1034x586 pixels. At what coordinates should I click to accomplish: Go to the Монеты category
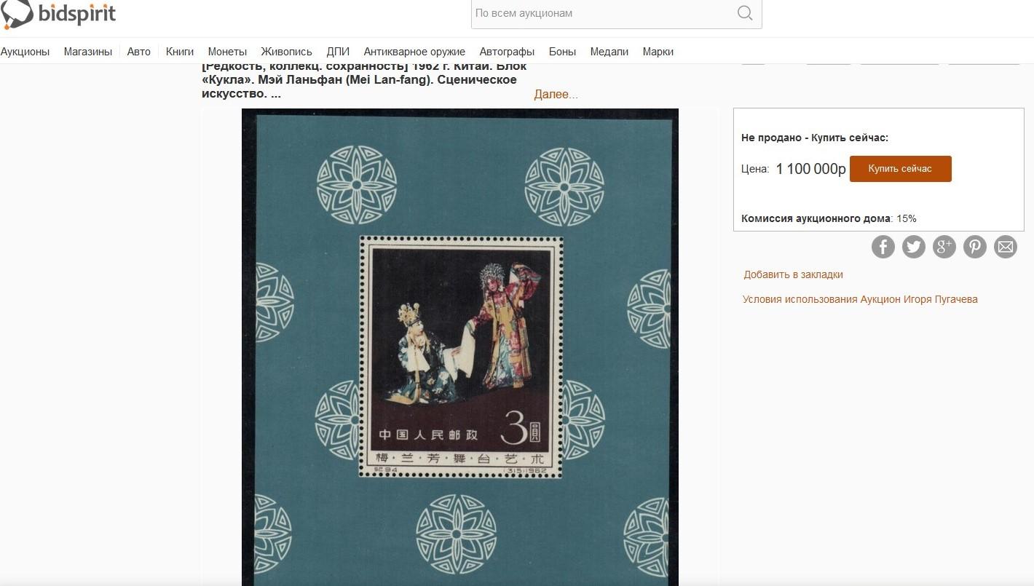click(x=227, y=52)
